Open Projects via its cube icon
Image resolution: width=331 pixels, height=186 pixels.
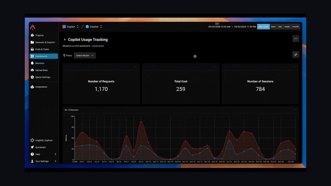(x=33, y=35)
